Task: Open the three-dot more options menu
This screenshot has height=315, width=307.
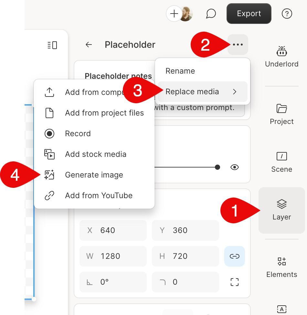Action: pos(238,45)
